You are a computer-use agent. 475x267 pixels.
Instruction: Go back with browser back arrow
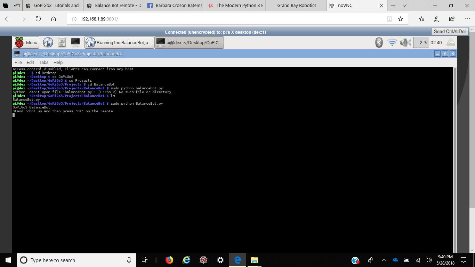[8, 19]
